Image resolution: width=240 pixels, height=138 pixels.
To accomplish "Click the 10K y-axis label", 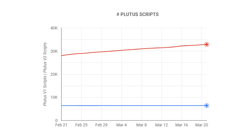I will point(54,98).
